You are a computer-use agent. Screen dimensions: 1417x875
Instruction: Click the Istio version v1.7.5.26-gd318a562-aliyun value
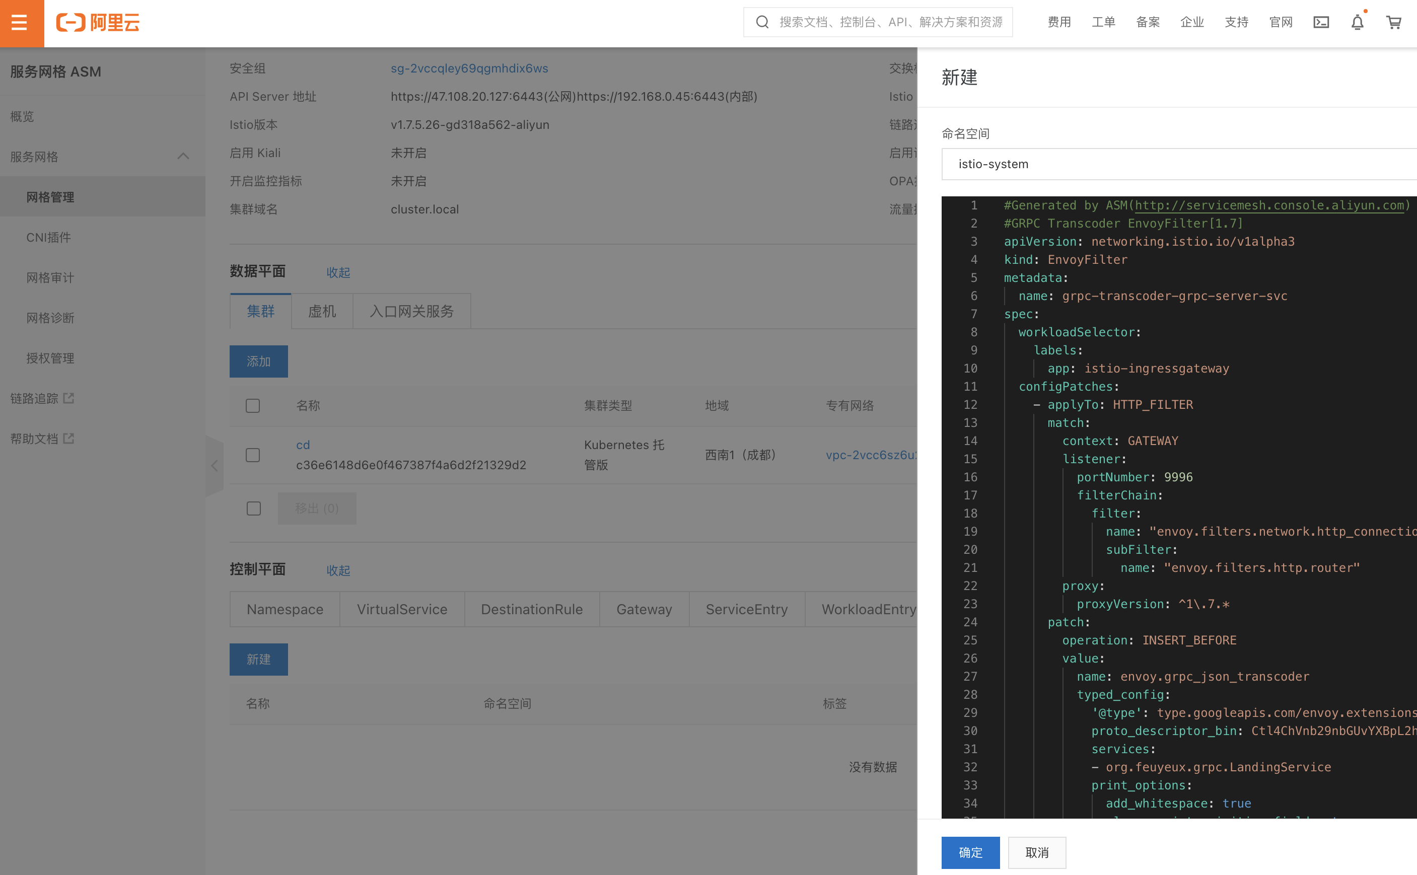(469, 124)
